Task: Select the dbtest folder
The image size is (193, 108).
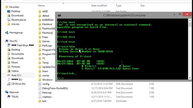Action: coord(46,16)
